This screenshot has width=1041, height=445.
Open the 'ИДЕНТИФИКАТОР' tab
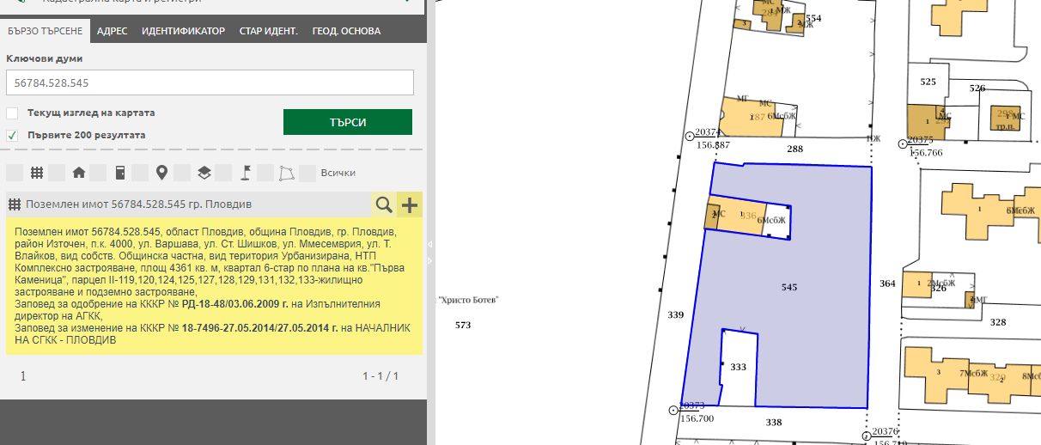(x=183, y=31)
